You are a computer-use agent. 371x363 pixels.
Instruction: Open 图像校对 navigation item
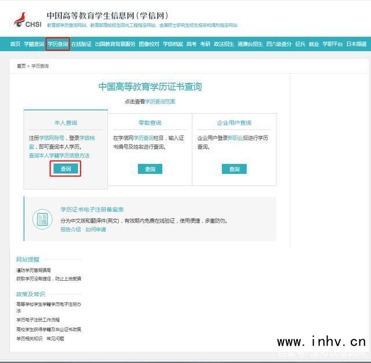149,44
